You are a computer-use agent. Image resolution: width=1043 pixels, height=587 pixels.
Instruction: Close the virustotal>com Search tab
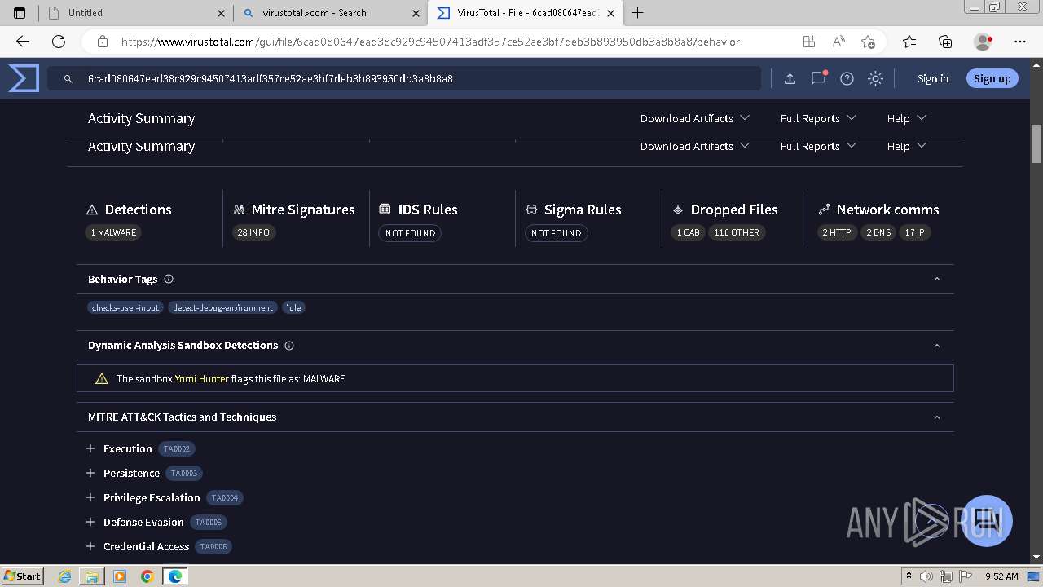tap(416, 13)
